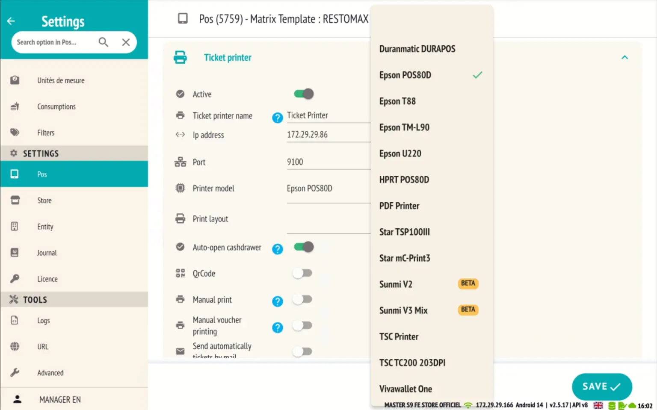Choose checked Epson POS80D option
The width and height of the screenshot is (657, 410).
tap(432, 75)
